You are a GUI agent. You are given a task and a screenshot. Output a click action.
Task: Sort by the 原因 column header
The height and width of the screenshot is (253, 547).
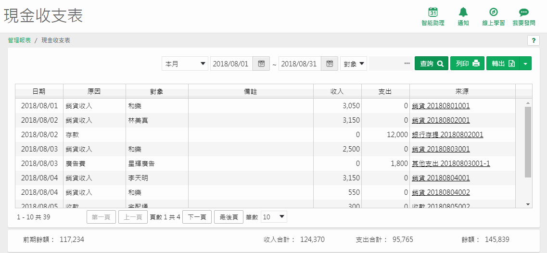coord(94,91)
